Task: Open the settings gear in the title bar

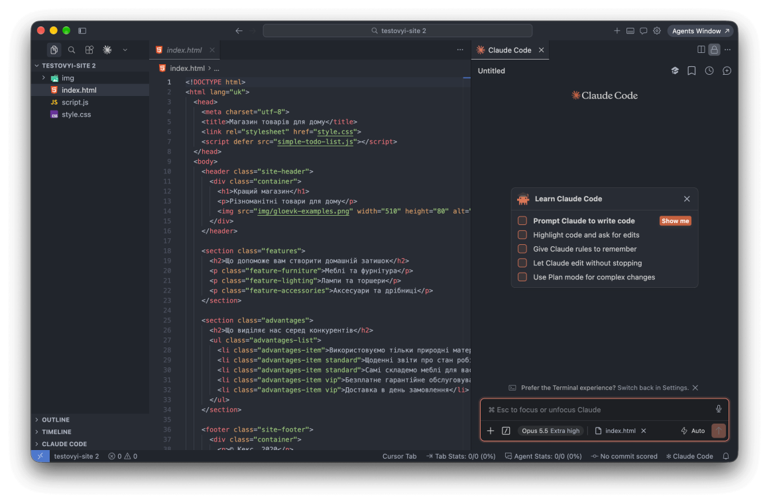Action: pyautogui.click(x=657, y=31)
